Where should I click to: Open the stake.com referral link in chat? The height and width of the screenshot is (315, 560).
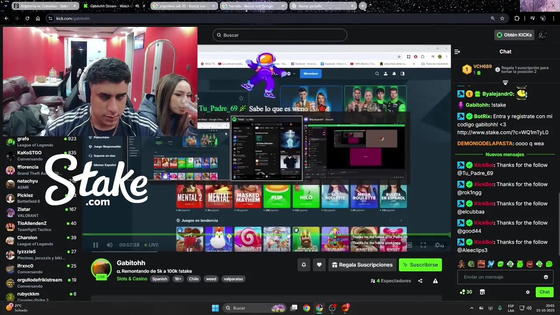[x=503, y=132]
